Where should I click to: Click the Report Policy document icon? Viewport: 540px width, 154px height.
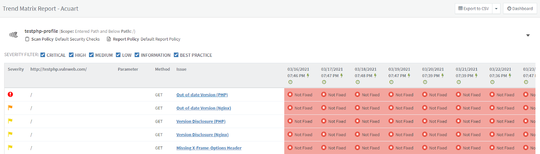pyautogui.click(x=109, y=39)
